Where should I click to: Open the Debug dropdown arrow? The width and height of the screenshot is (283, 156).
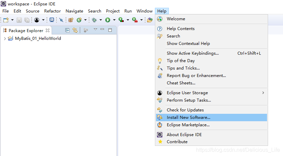[x=101, y=20]
